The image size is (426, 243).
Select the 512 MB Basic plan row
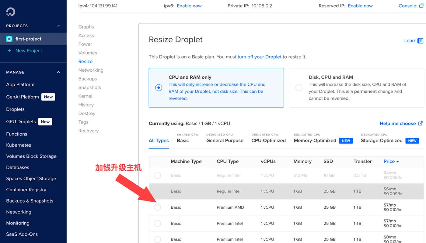tap(157, 175)
